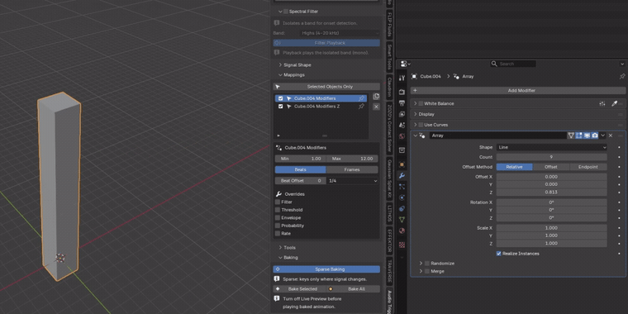Open the Object Data properties tab
This screenshot has height=314, width=628.
tap(402, 220)
